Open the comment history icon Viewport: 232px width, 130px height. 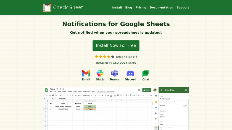pos(139,90)
